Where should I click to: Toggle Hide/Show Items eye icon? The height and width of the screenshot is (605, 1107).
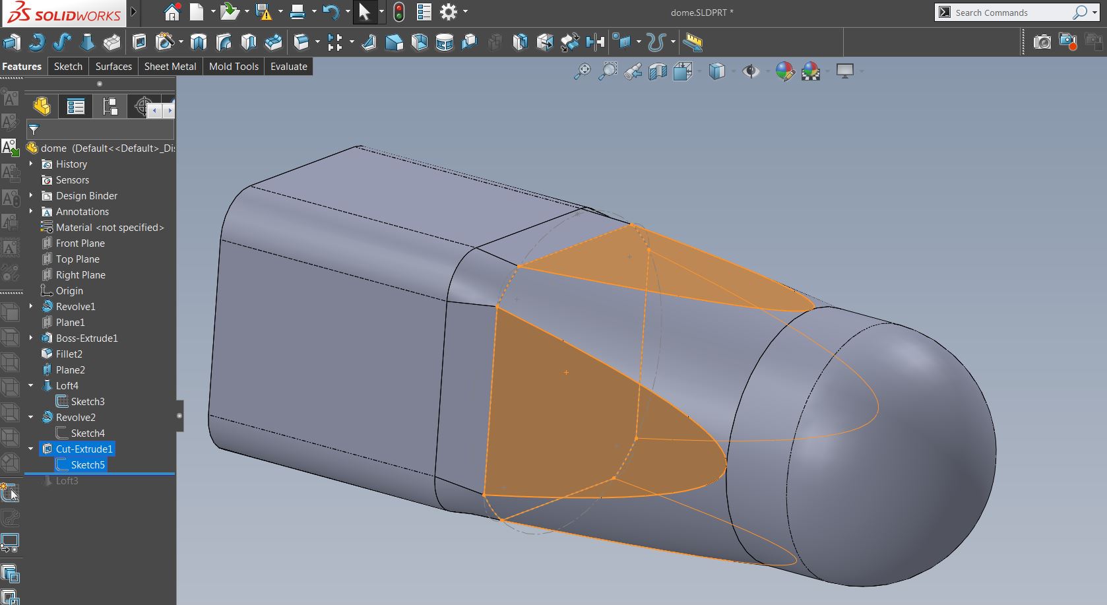(751, 71)
